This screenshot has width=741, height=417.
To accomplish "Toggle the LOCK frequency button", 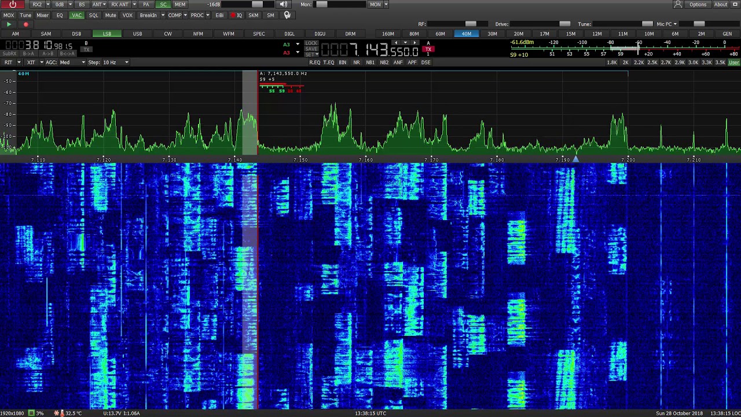I will (x=311, y=43).
